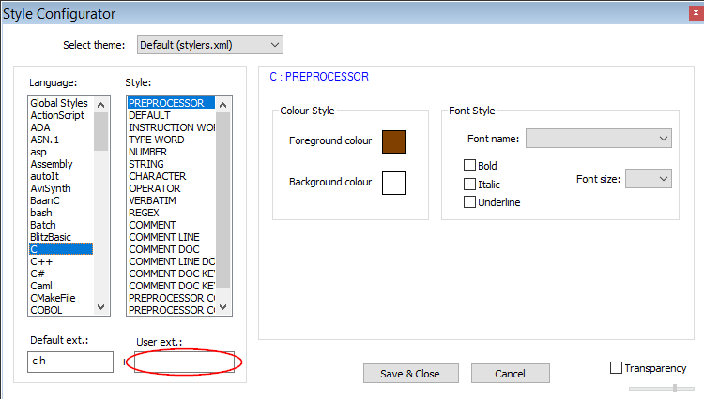Click Language list scroll up arrow
This screenshot has width=704, height=399.
(101, 105)
